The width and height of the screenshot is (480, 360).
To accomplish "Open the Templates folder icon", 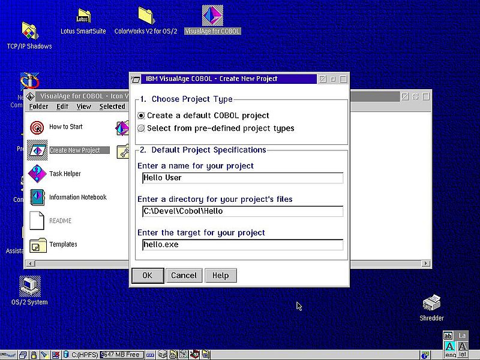I will coord(37,244).
